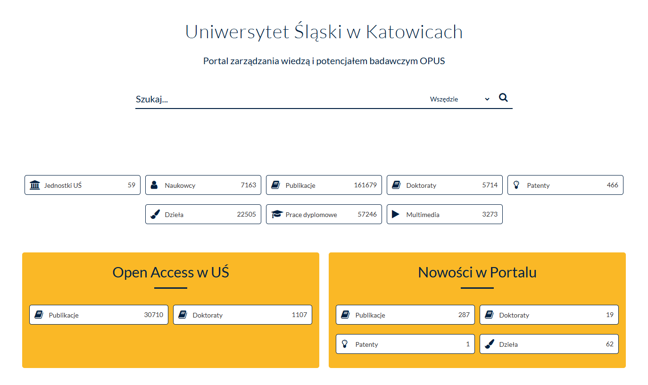Screen dimensions: 648x385
Task: Click the graduation cap icon for Prace dyplomowe
Action: (x=276, y=214)
